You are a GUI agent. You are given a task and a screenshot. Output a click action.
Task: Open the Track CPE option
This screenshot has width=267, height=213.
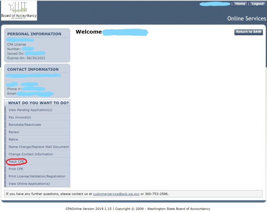[x=37, y=162]
